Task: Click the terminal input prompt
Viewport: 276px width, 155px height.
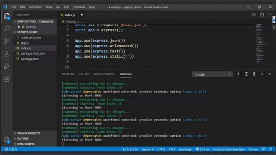Action: 63,144
